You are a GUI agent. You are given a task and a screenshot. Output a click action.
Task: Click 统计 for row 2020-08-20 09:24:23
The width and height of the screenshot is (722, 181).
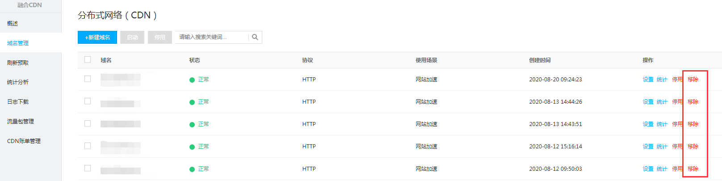coord(662,80)
